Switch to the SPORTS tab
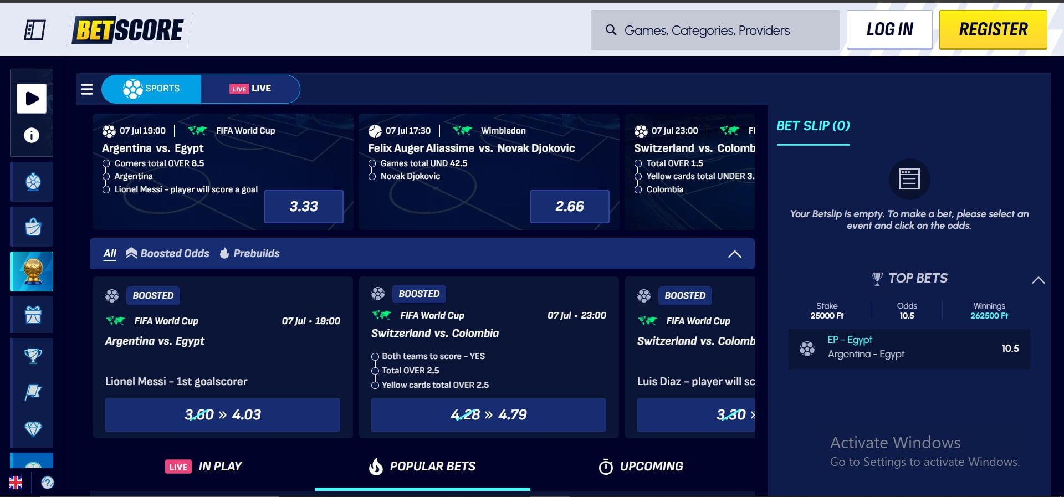 [x=151, y=89]
